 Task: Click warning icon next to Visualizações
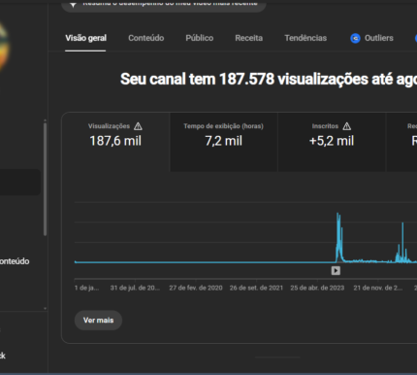coord(138,126)
